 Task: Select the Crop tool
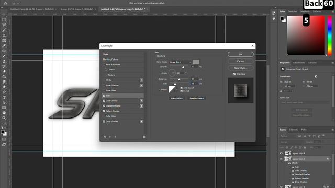pos(4,36)
